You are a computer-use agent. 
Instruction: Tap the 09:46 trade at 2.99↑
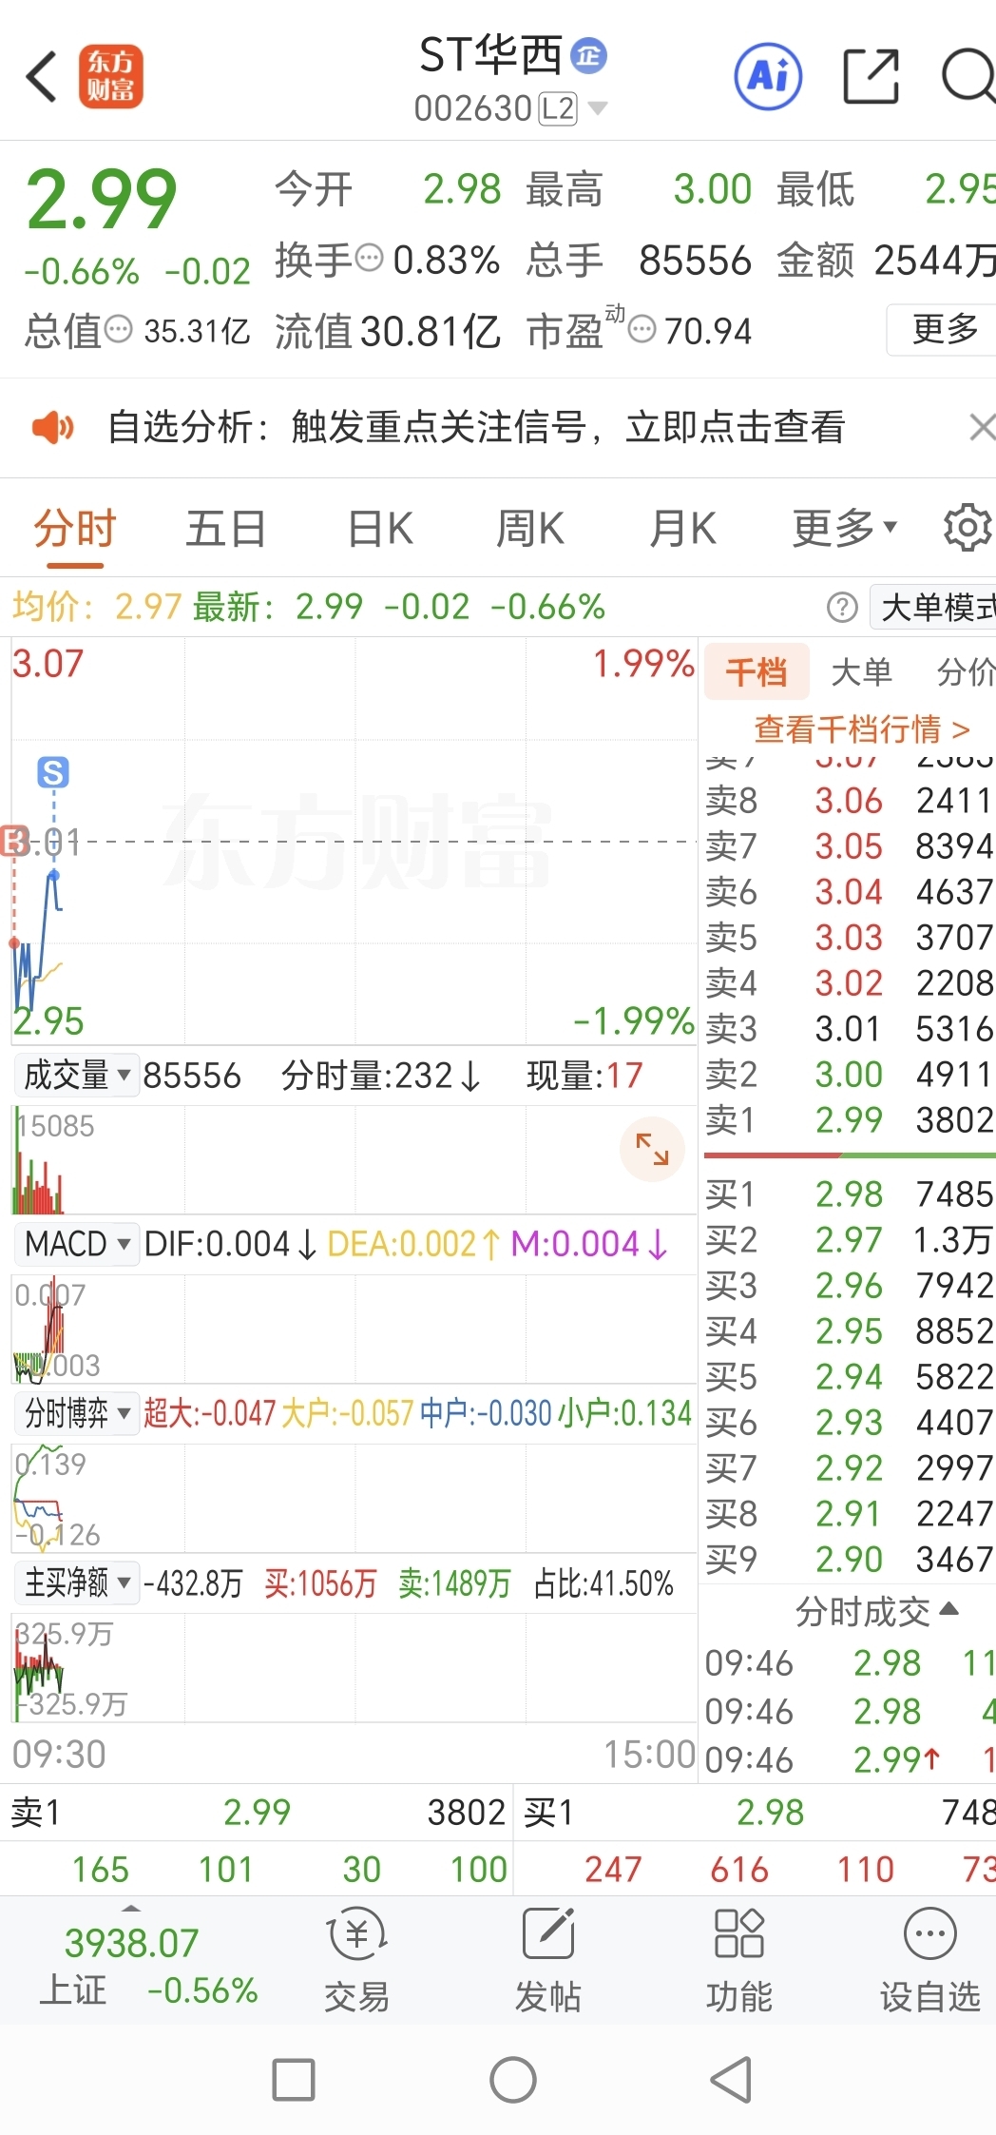[850, 1759]
